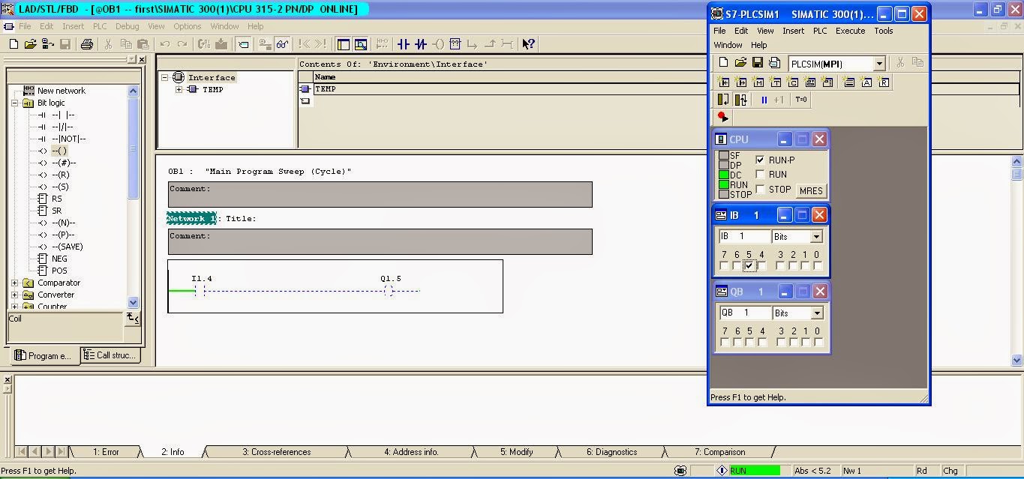Viewport: 1024px width, 479px height.
Task: Select --(S) set coil item
Action: click(x=60, y=187)
